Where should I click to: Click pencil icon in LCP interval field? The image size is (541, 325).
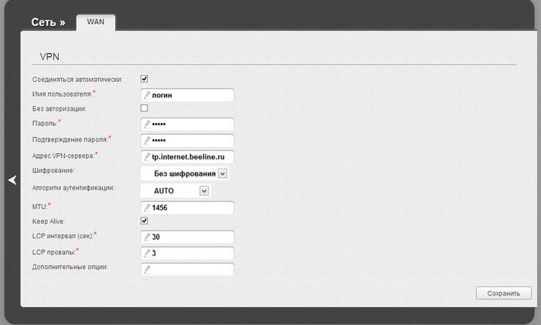[147, 237]
